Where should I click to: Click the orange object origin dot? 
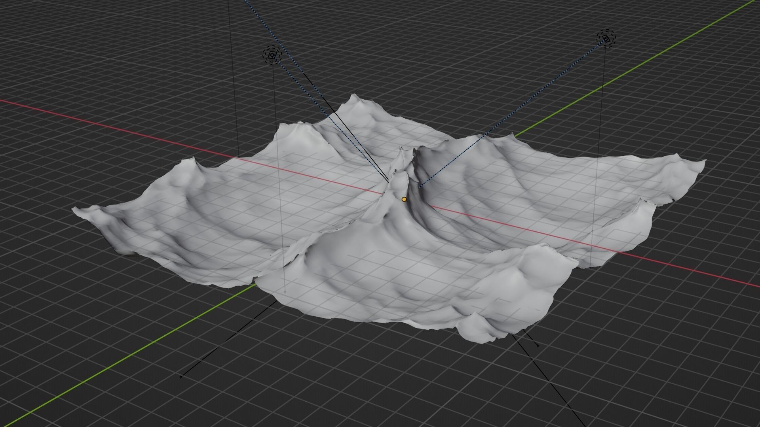click(x=404, y=199)
